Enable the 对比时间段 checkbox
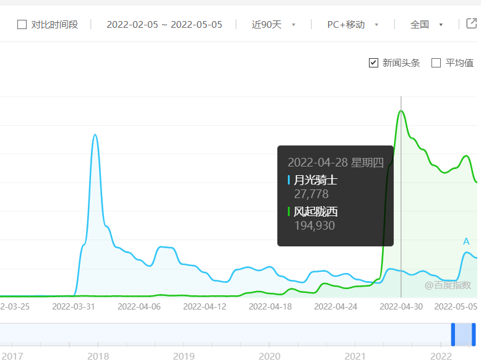The width and height of the screenshot is (481, 364). [x=22, y=25]
